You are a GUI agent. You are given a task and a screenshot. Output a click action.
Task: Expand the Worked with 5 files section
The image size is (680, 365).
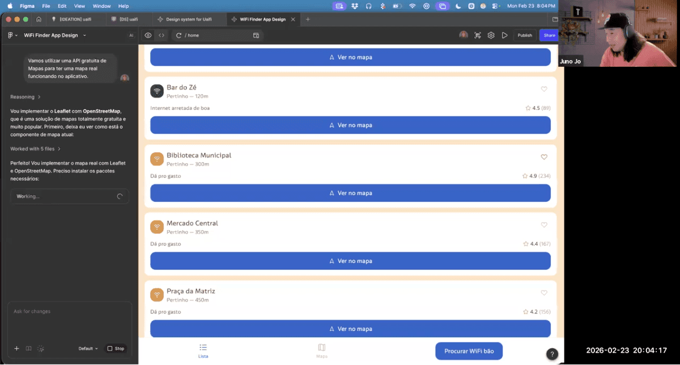[x=35, y=148]
